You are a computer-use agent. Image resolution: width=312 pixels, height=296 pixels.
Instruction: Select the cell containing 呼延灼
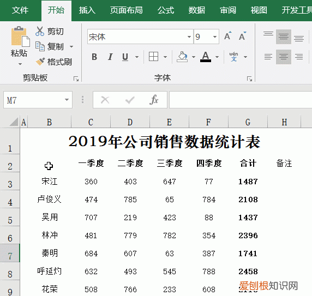49,271
